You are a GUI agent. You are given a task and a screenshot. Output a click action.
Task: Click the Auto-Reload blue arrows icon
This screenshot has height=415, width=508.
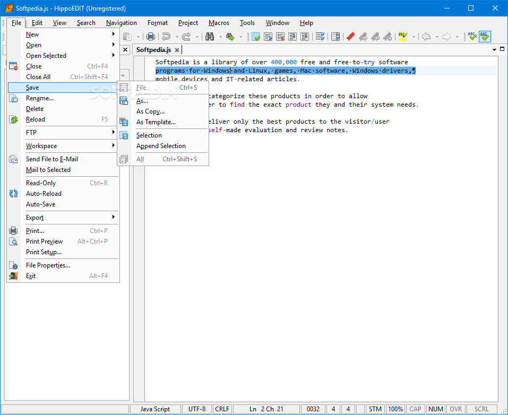(x=14, y=194)
